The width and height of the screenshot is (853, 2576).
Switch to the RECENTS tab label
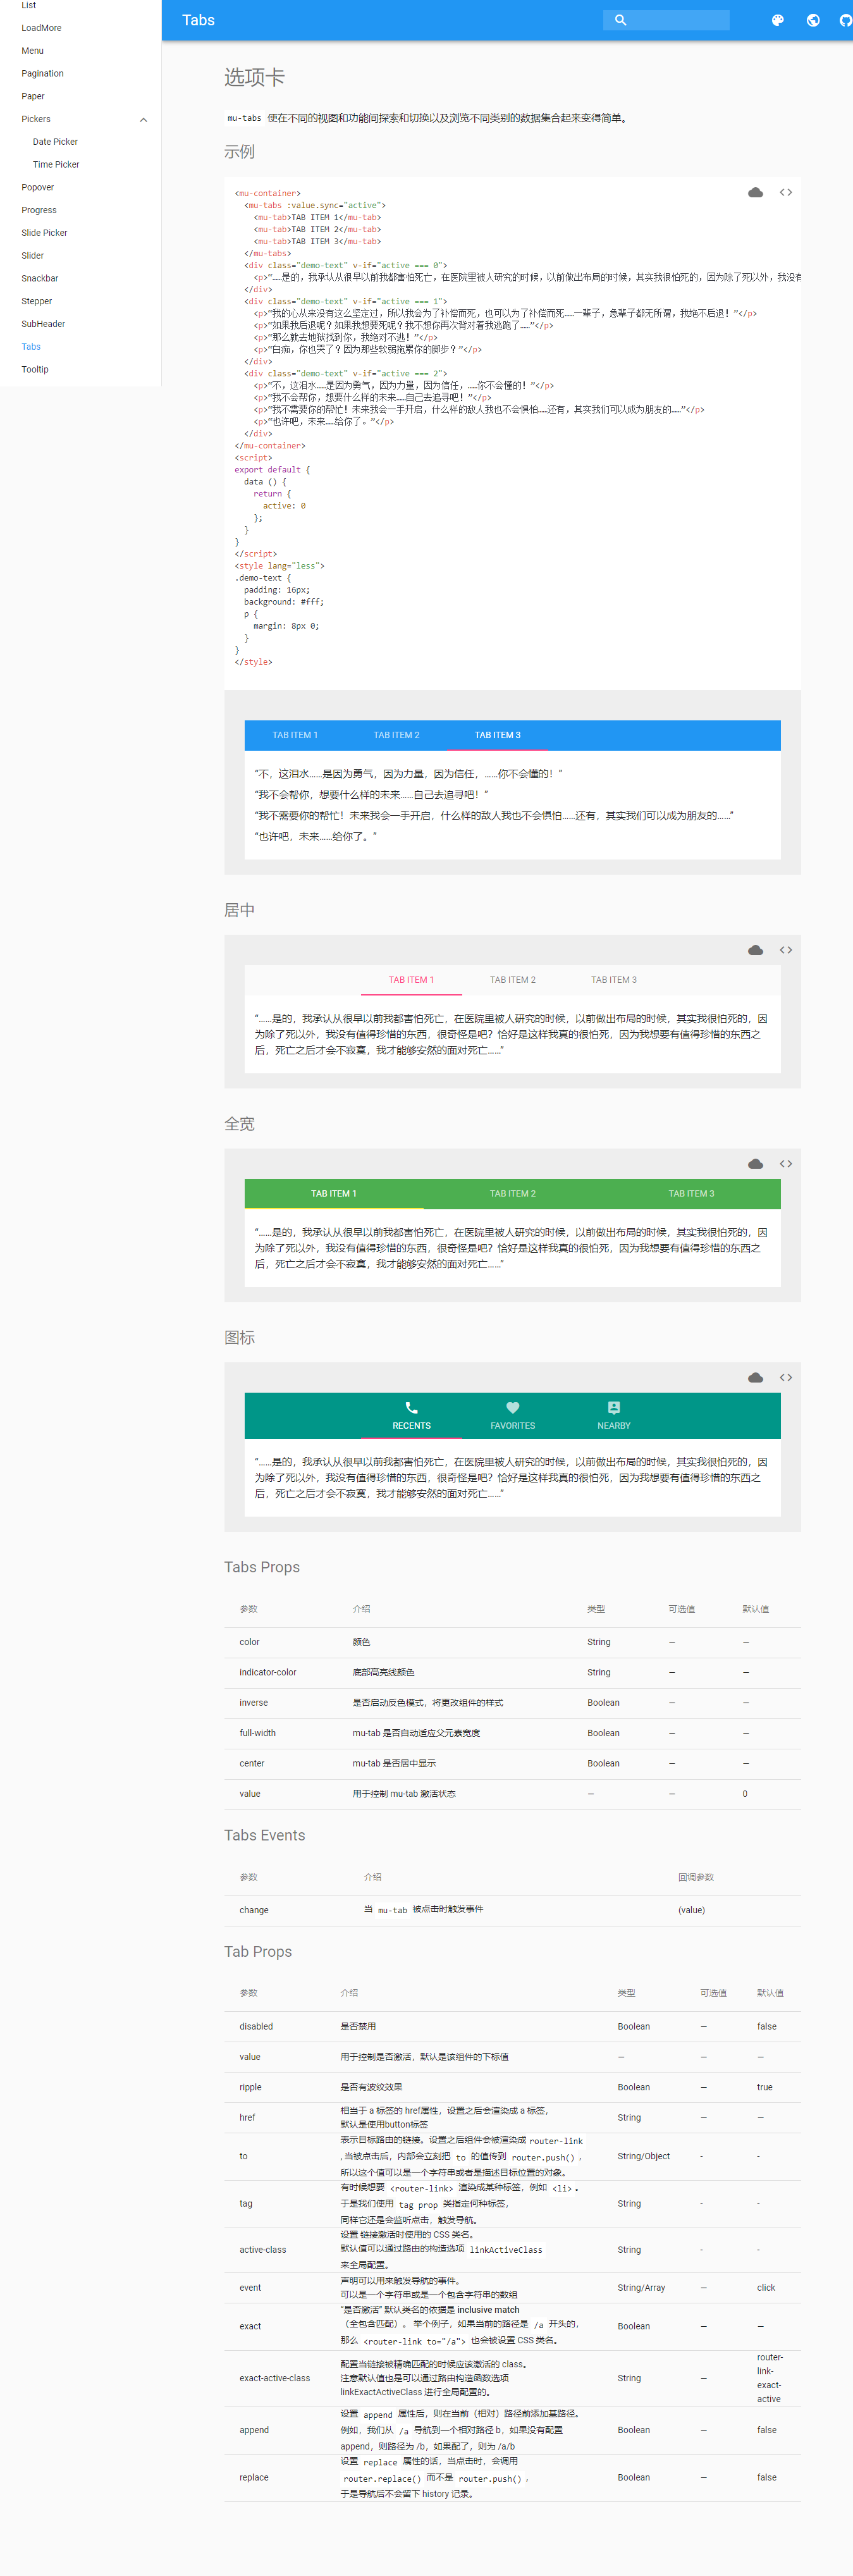pos(411,1426)
